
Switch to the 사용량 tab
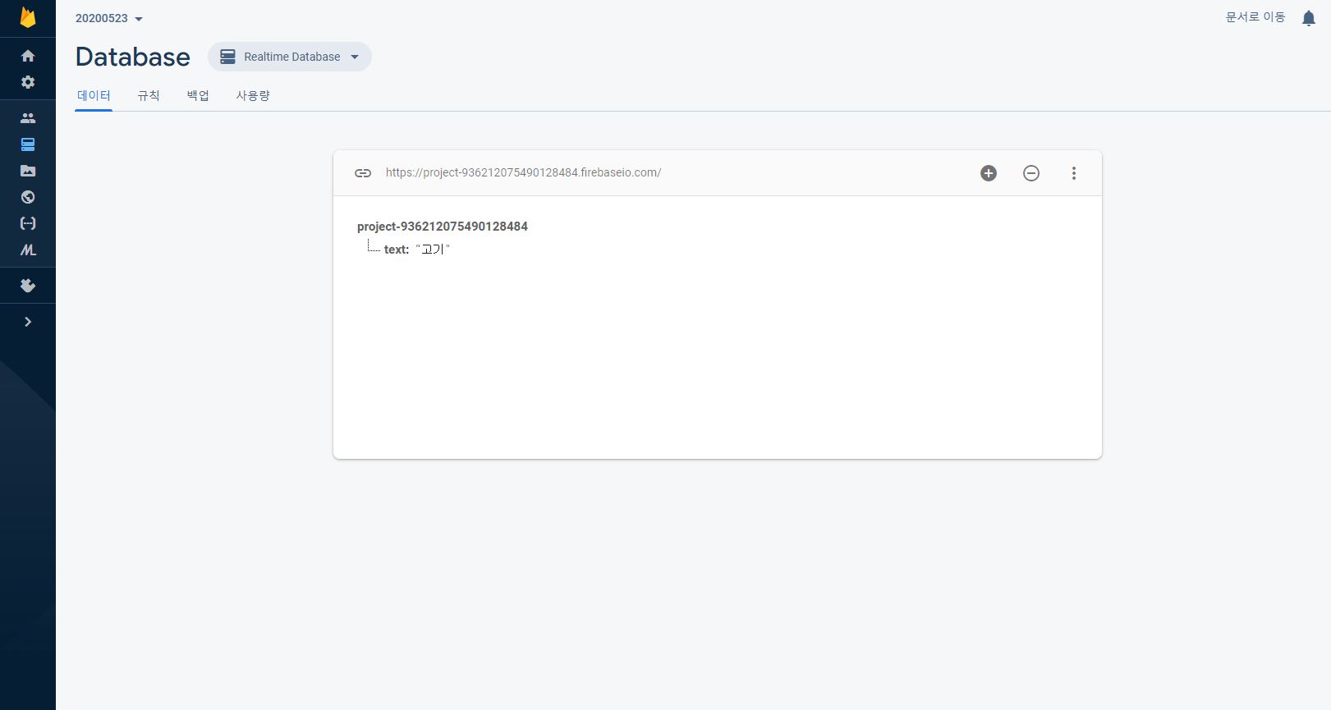253,95
